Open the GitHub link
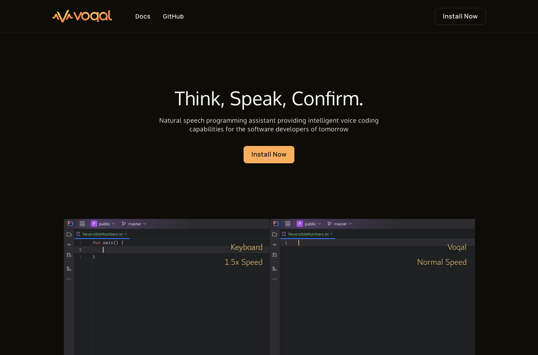The image size is (538, 355). pos(173,17)
